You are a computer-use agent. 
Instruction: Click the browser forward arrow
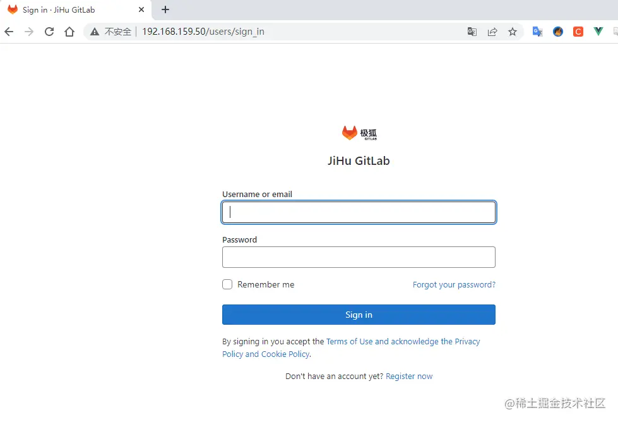(29, 32)
